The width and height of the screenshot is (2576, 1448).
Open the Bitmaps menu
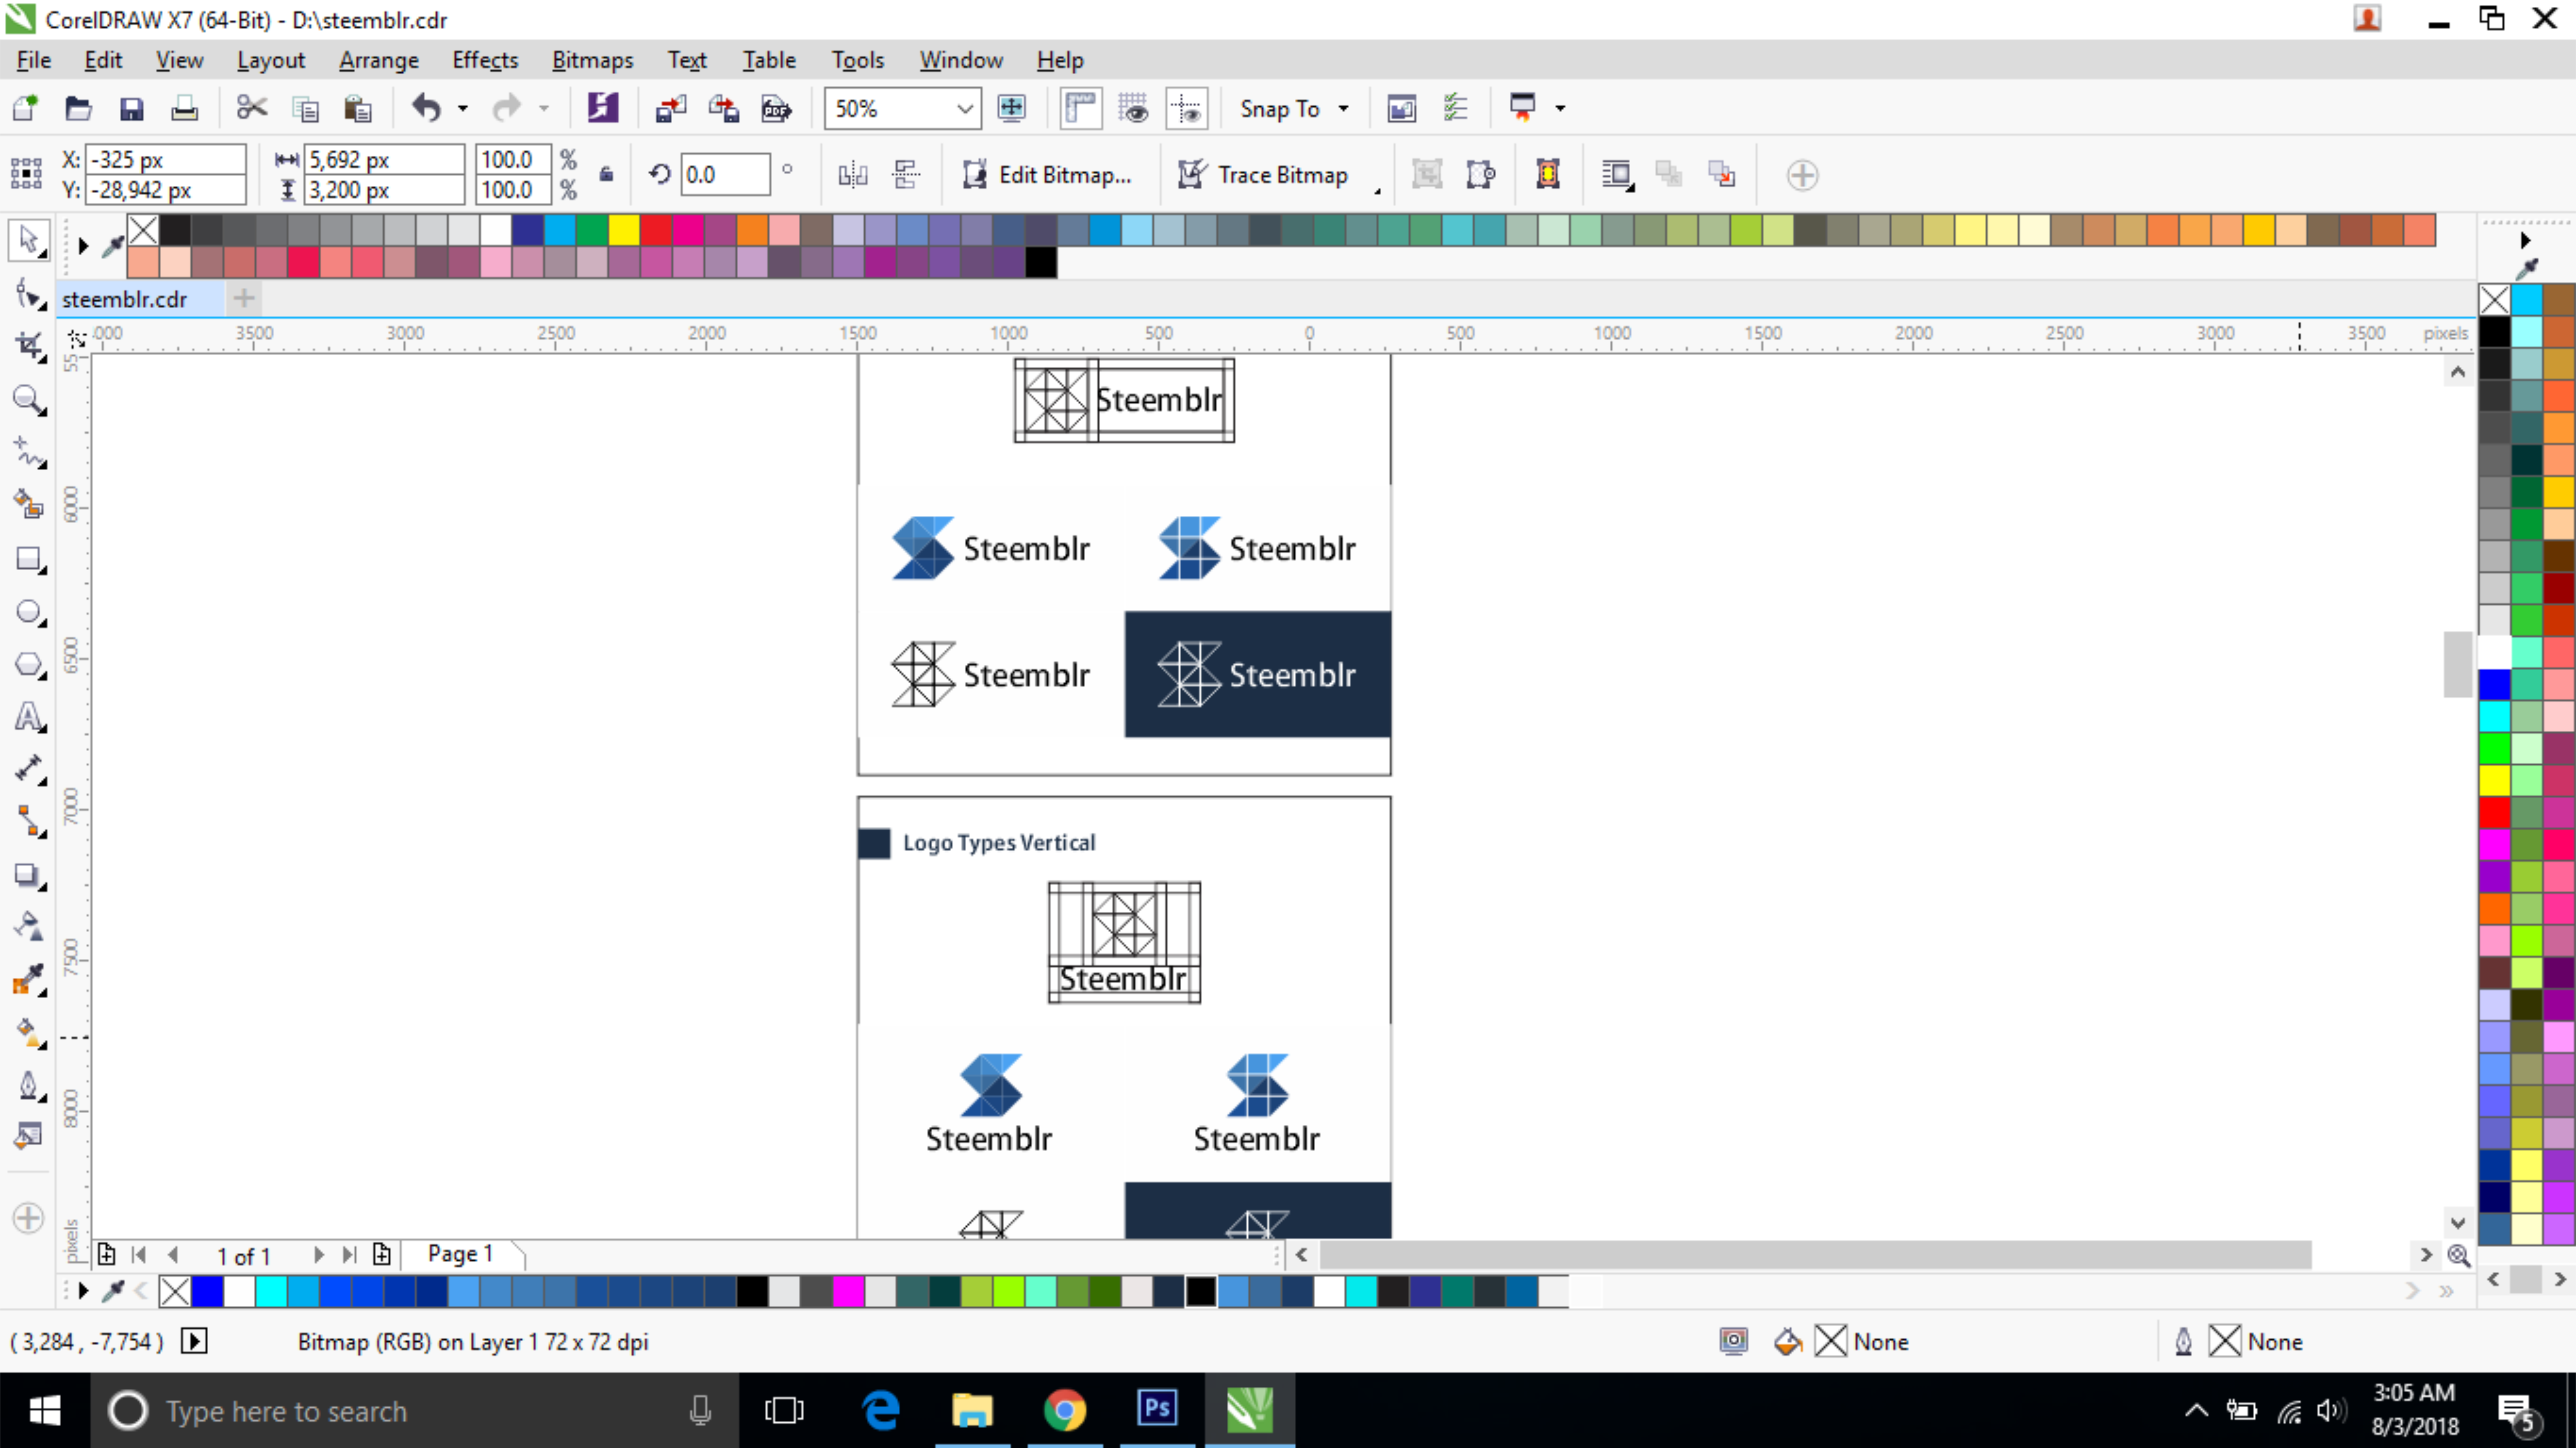(592, 60)
